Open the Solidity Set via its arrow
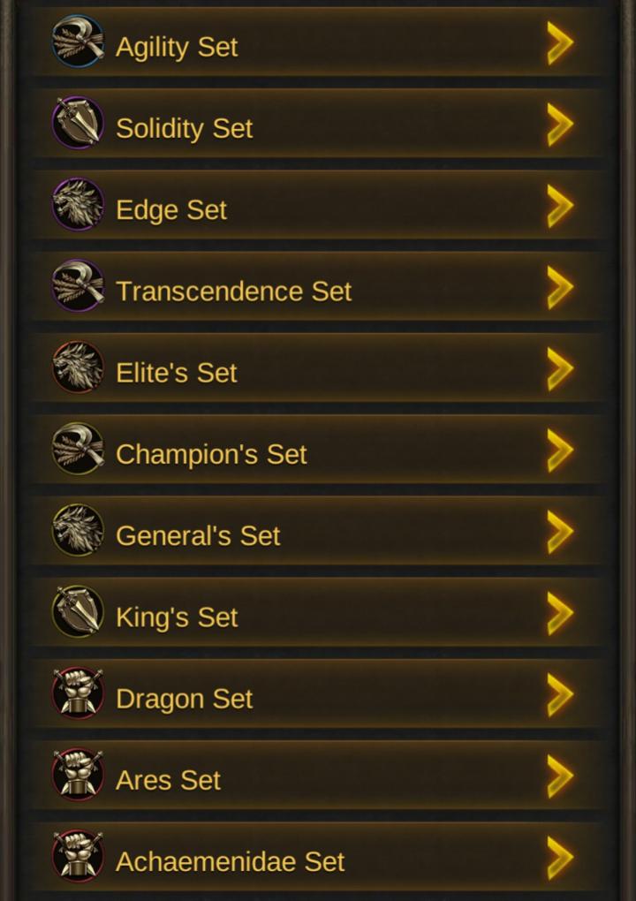Viewport: 636px width, 901px height. 559,123
